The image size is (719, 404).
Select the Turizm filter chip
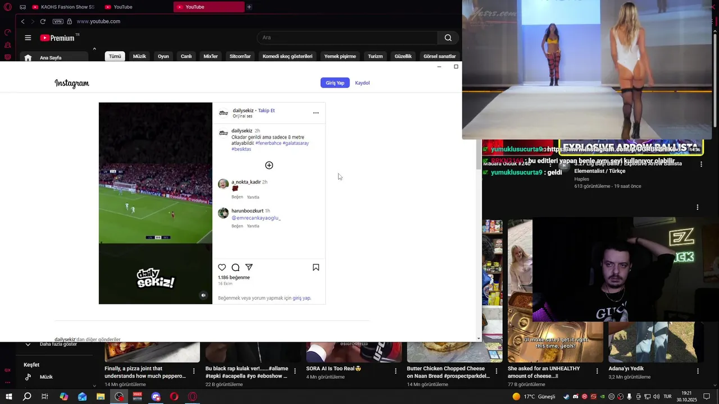pyautogui.click(x=375, y=56)
